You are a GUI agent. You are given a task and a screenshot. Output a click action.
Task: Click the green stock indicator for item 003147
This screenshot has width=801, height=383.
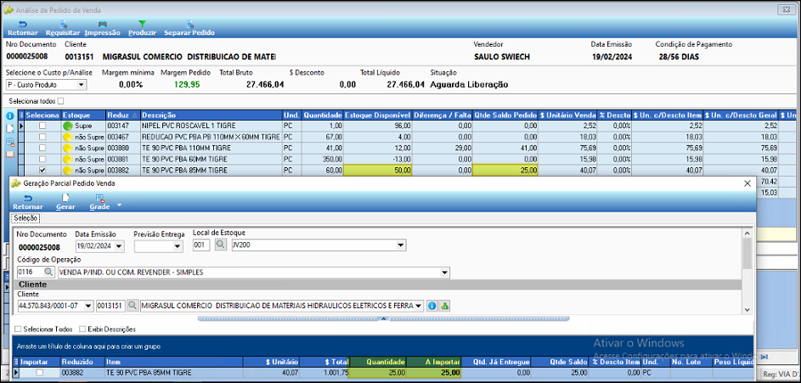click(x=67, y=126)
